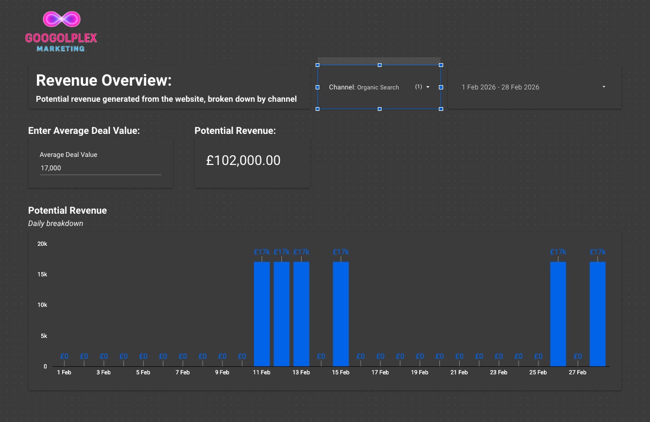650x422 pixels.
Task: Click the 1 Feb 2026 - 28 Feb 2026 text
Action: [x=500, y=87]
